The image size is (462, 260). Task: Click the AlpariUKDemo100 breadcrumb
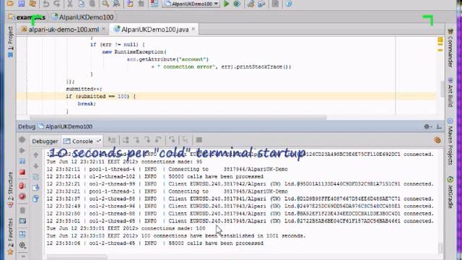coord(83,17)
